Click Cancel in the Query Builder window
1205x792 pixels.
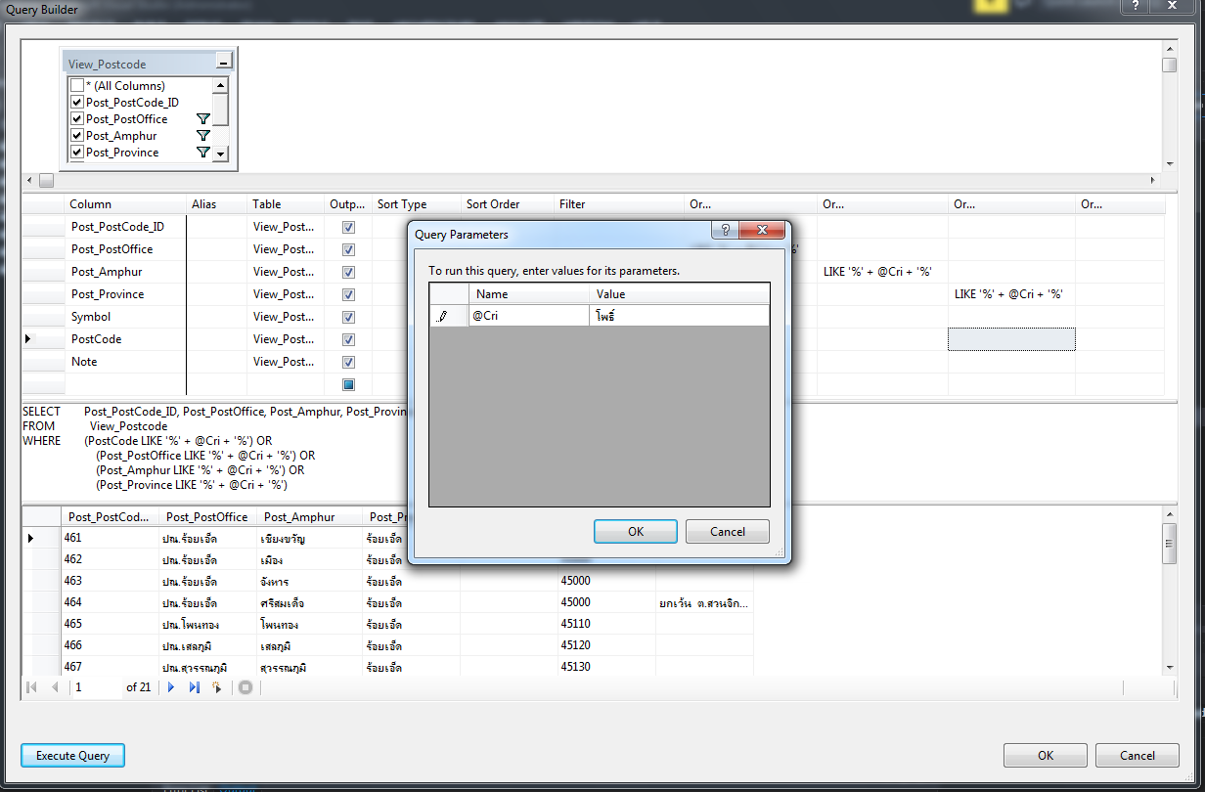tap(1138, 755)
